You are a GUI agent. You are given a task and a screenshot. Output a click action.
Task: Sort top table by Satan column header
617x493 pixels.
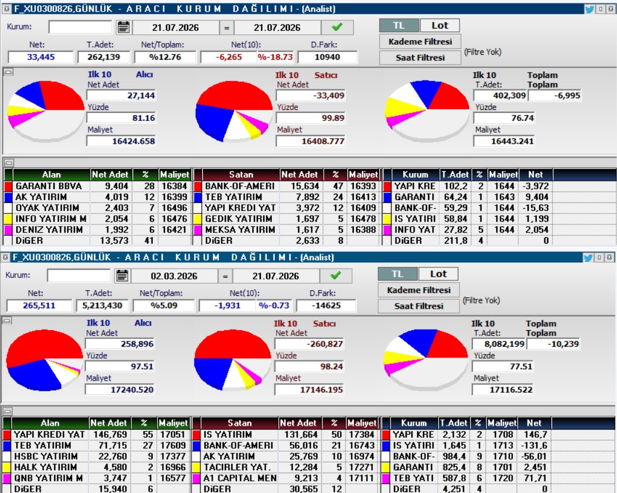coord(241,174)
